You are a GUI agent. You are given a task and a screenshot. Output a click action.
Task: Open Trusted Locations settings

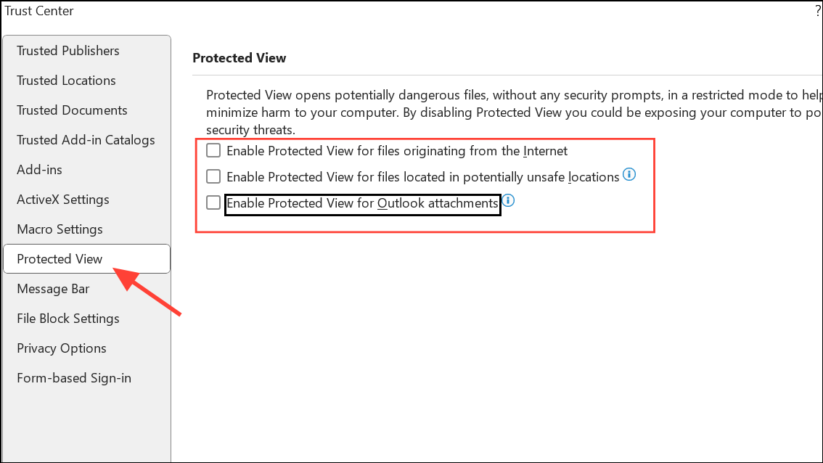(65, 80)
